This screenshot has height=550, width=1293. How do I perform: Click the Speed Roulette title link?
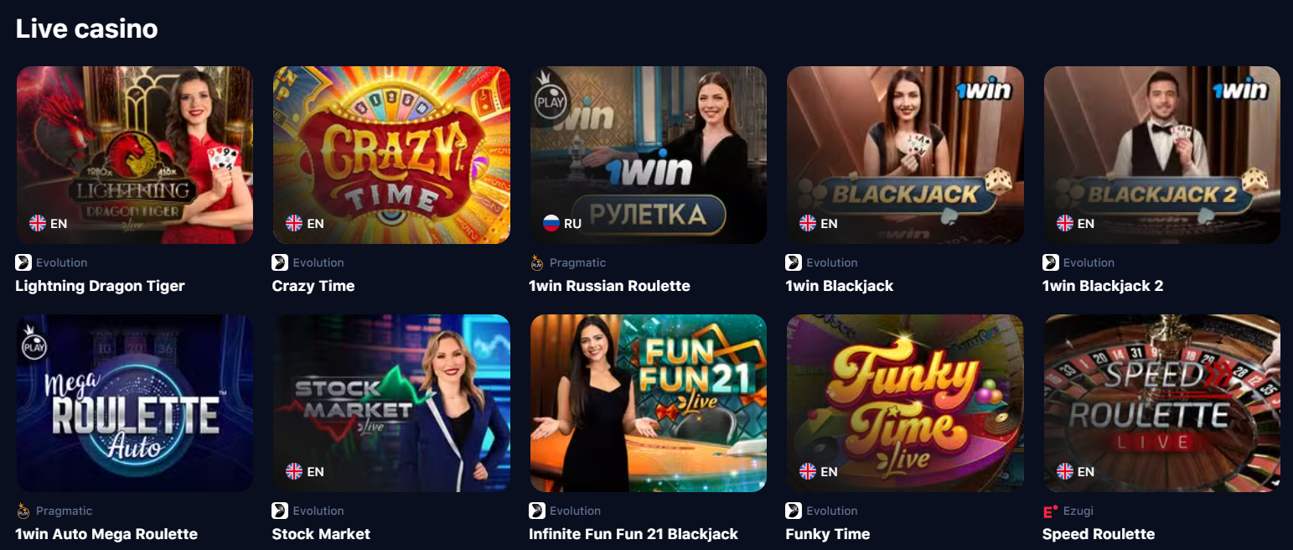(x=1099, y=534)
